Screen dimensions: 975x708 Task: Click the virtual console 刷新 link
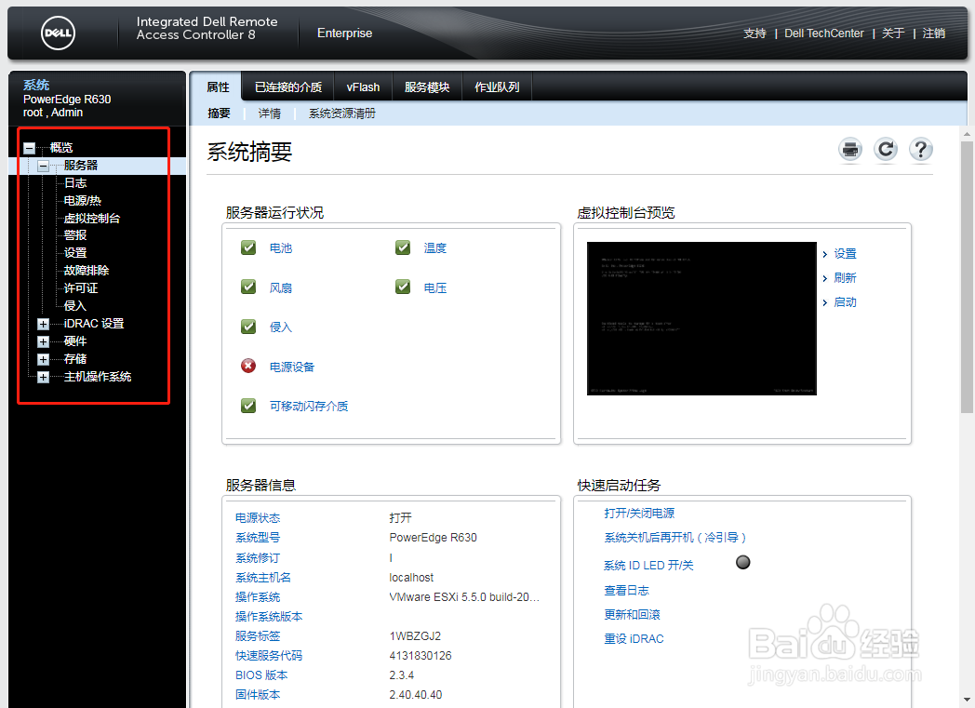[x=845, y=278]
